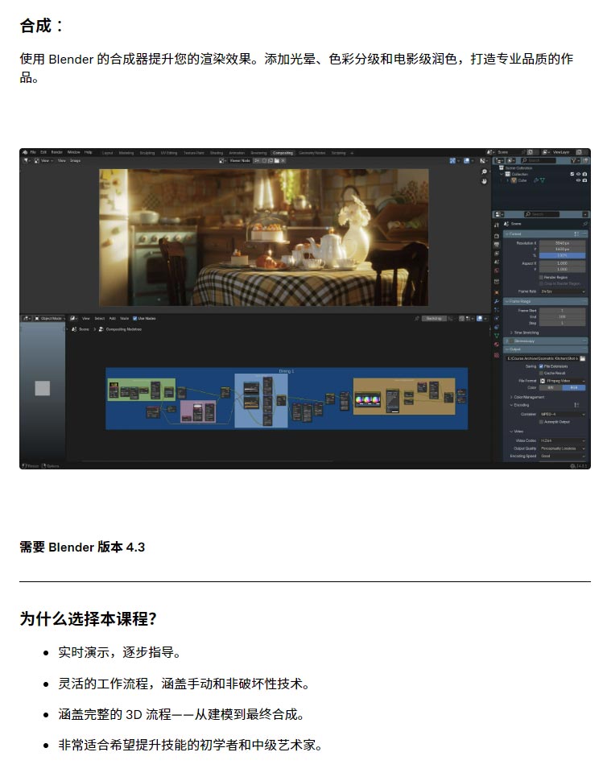Open the Modifiers wrench properties tab

click(x=497, y=300)
